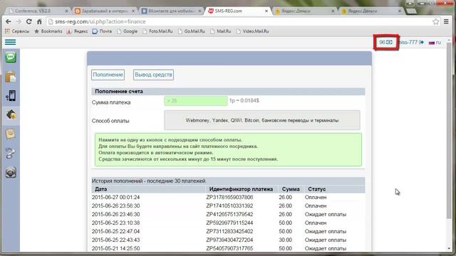Bookmark this page with the star
Viewport: 456px width, 256px height.
click(x=435, y=21)
